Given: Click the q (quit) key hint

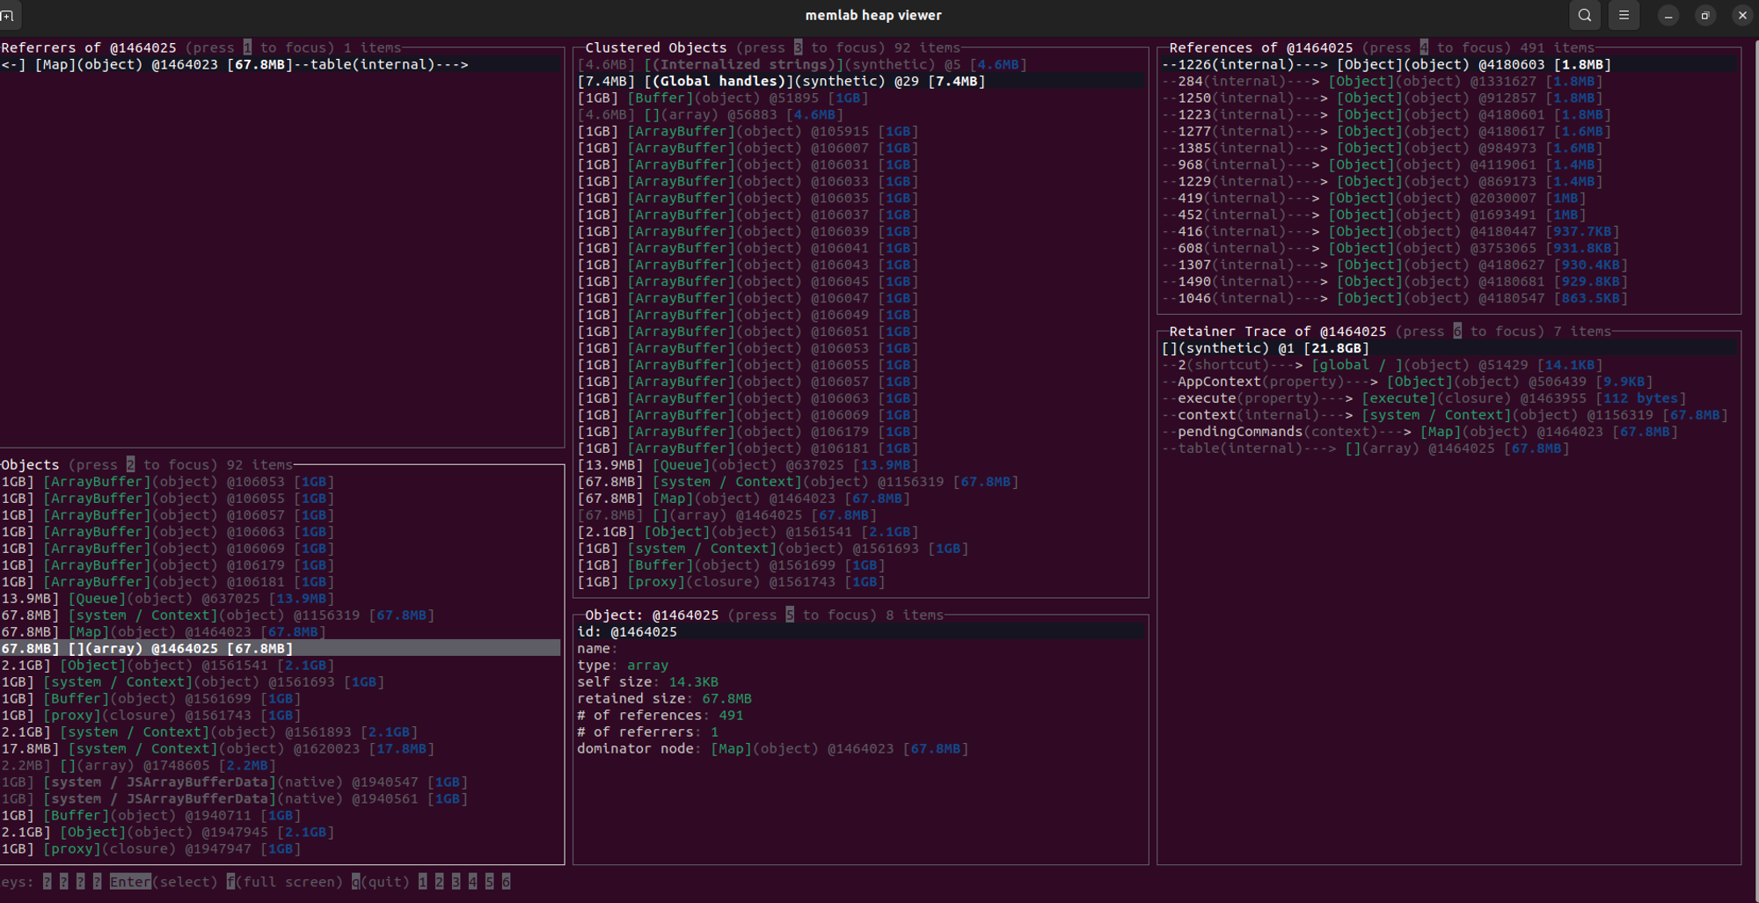Looking at the screenshot, I should click(x=381, y=882).
